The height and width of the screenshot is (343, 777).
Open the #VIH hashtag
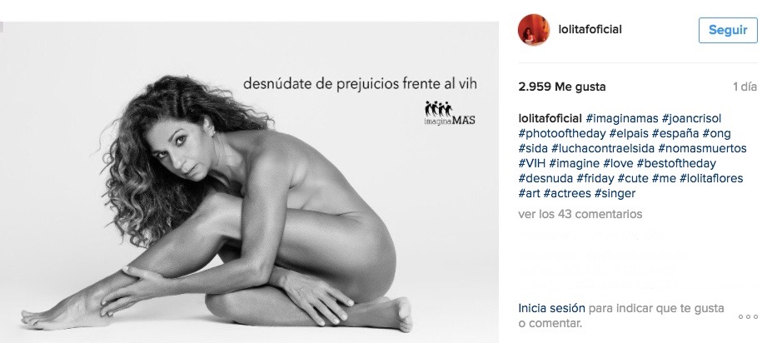[x=531, y=163]
